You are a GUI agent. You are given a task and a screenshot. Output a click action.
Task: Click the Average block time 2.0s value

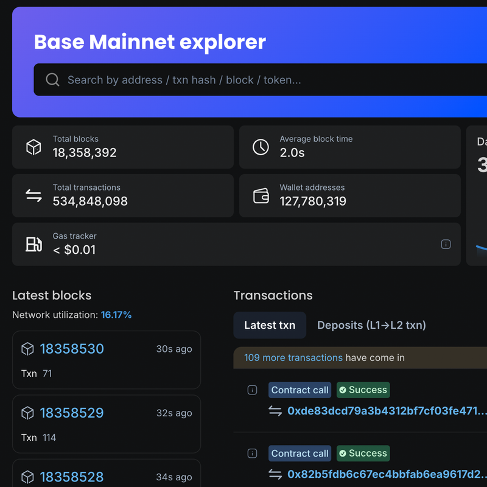click(x=292, y=153)
